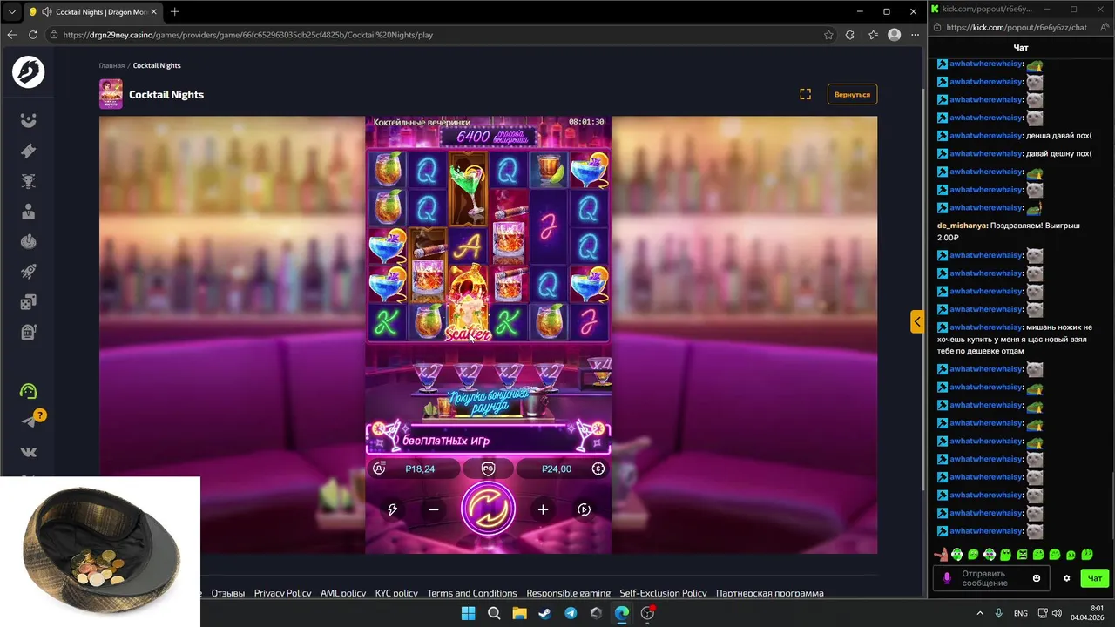This screenshot has width=1115, height=627.
Task: Toggle turbo spin lightning icon
Action: [392, 509]
